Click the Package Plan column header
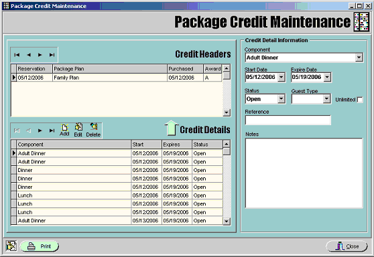This screenshot has width=374, height=257. [110, 69]
